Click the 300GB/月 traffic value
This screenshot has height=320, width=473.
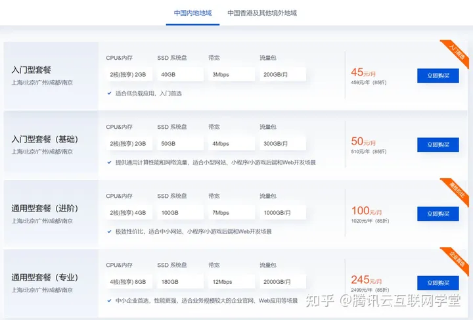[x=282, y=143]
